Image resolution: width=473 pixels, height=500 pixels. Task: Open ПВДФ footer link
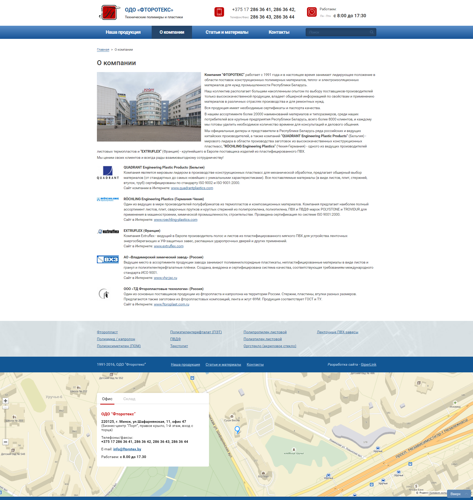[176, 339]
